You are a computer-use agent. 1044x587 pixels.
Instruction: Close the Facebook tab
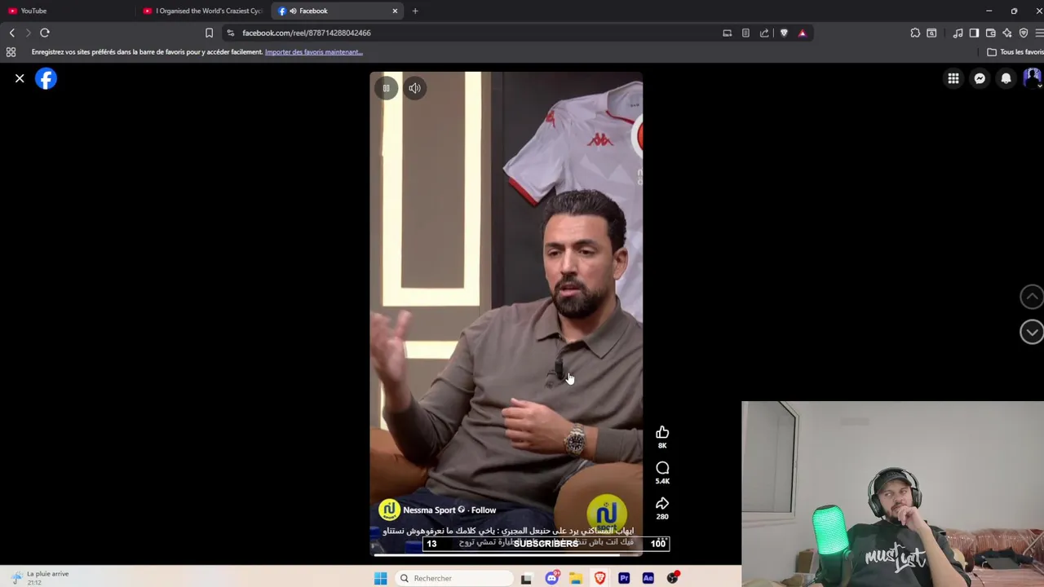tap(395, 11)
